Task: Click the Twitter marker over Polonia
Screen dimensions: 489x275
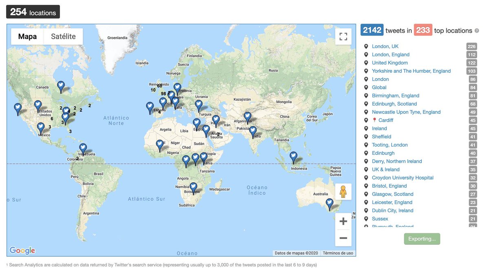Action: [177, 89]
